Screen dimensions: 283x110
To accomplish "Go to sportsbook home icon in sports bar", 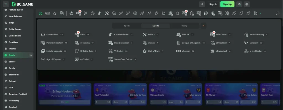I will pyautogui.click(x=41, y=13).
